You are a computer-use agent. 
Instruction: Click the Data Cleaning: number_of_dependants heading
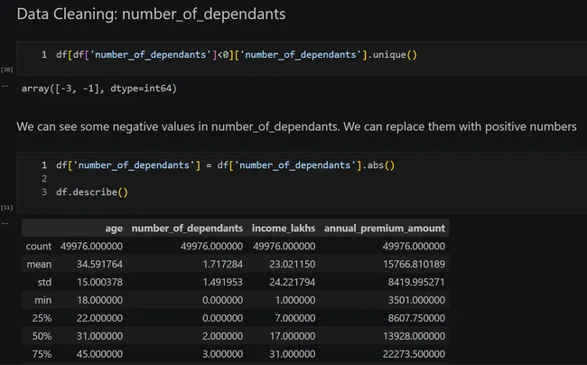(x=151, y=14)
